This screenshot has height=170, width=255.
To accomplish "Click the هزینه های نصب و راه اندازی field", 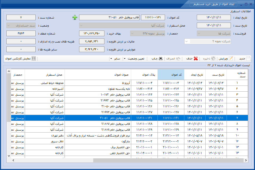I will pos(21,41).
